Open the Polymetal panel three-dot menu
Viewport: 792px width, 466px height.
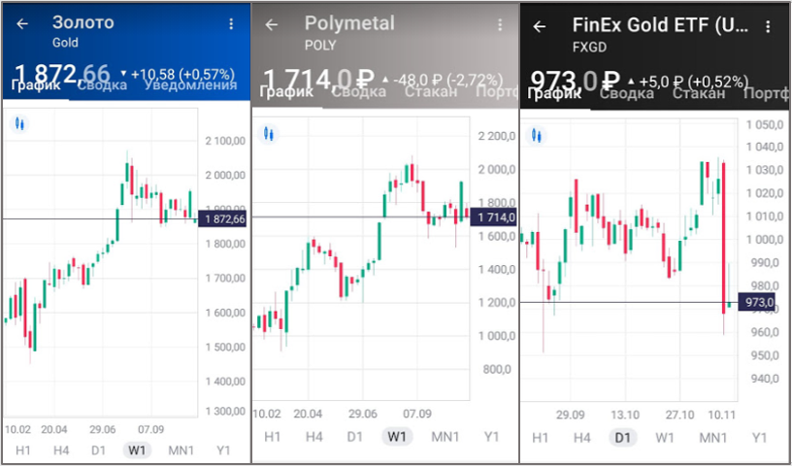coord(500,25)
